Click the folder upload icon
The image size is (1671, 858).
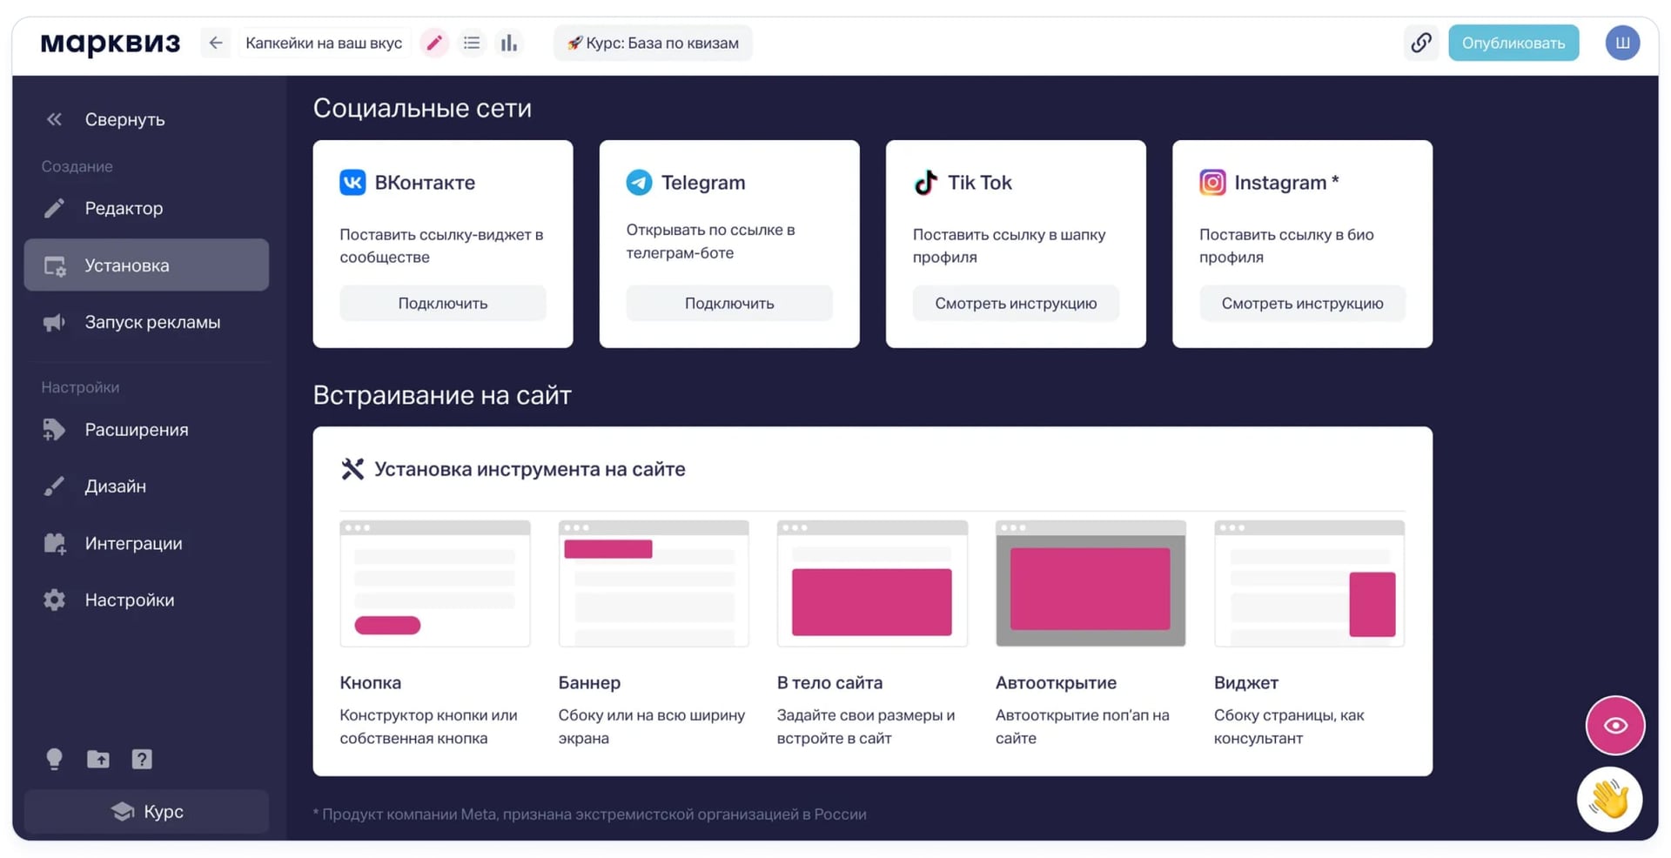pos(98,759)
